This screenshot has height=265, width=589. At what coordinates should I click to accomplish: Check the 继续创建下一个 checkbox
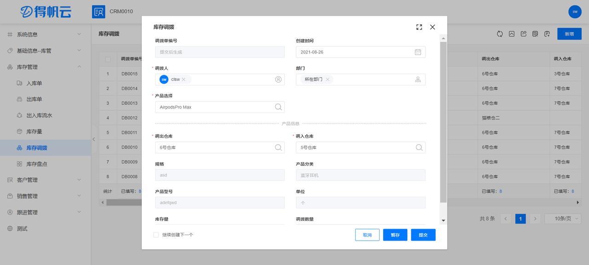tap(156, 234)
